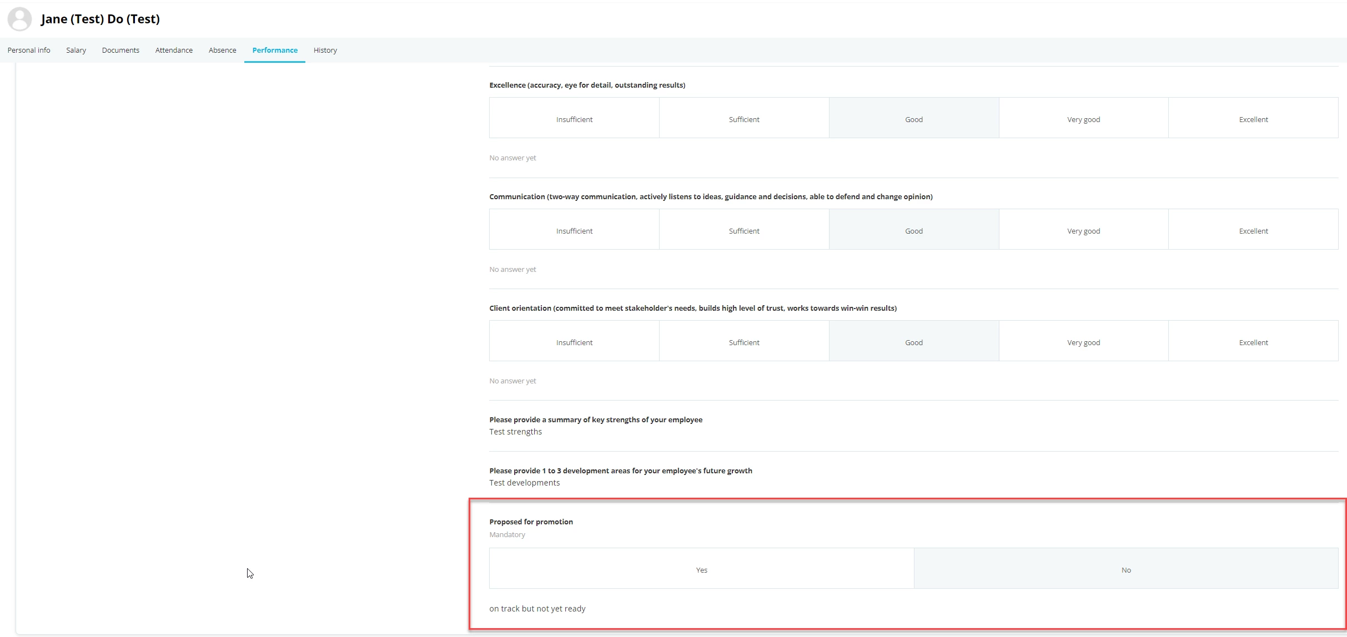
Task: Rate Communication as Insufficient
Action: point(574,230)
